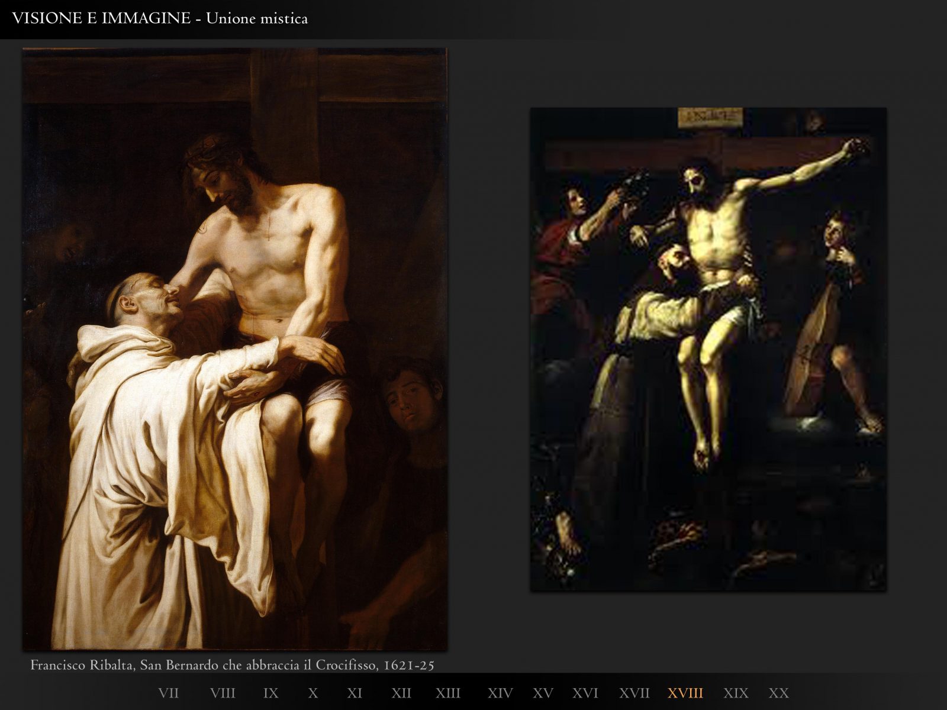Click the Ribalta San Bernardo painting

coord(235,349)
